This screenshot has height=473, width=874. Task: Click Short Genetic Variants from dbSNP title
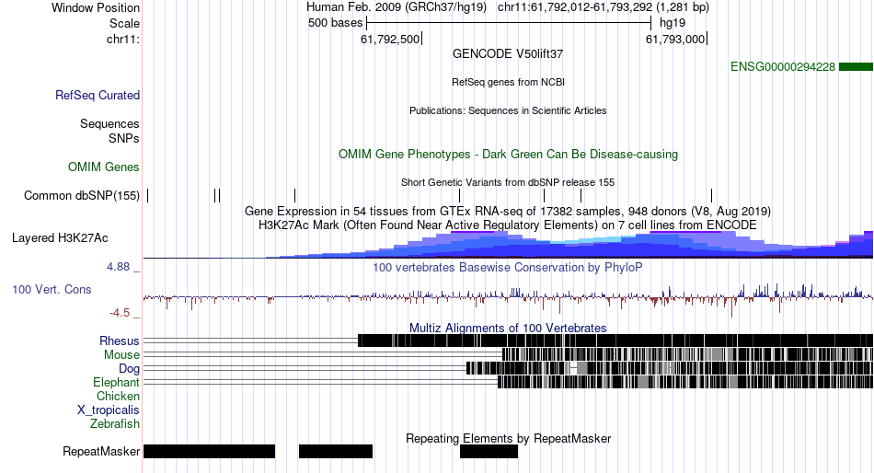pos(508,182)
